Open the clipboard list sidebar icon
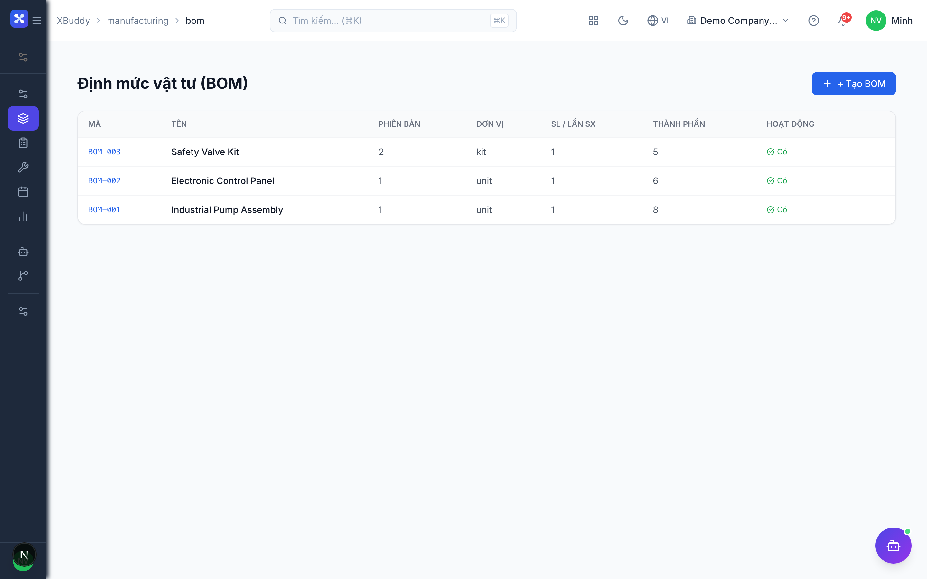Screen dimensions: 927x579 click(x=23, y=143)
